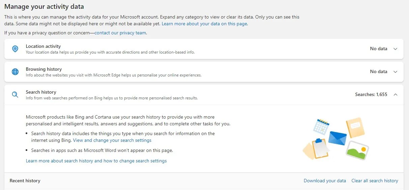Viewport: 409px width, 190px height.
Task: Click the 'Location activity' heading
Action: [43, 46]
